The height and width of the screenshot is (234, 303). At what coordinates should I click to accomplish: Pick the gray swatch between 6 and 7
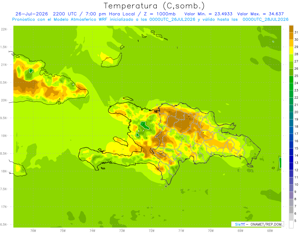pos(291,210)
